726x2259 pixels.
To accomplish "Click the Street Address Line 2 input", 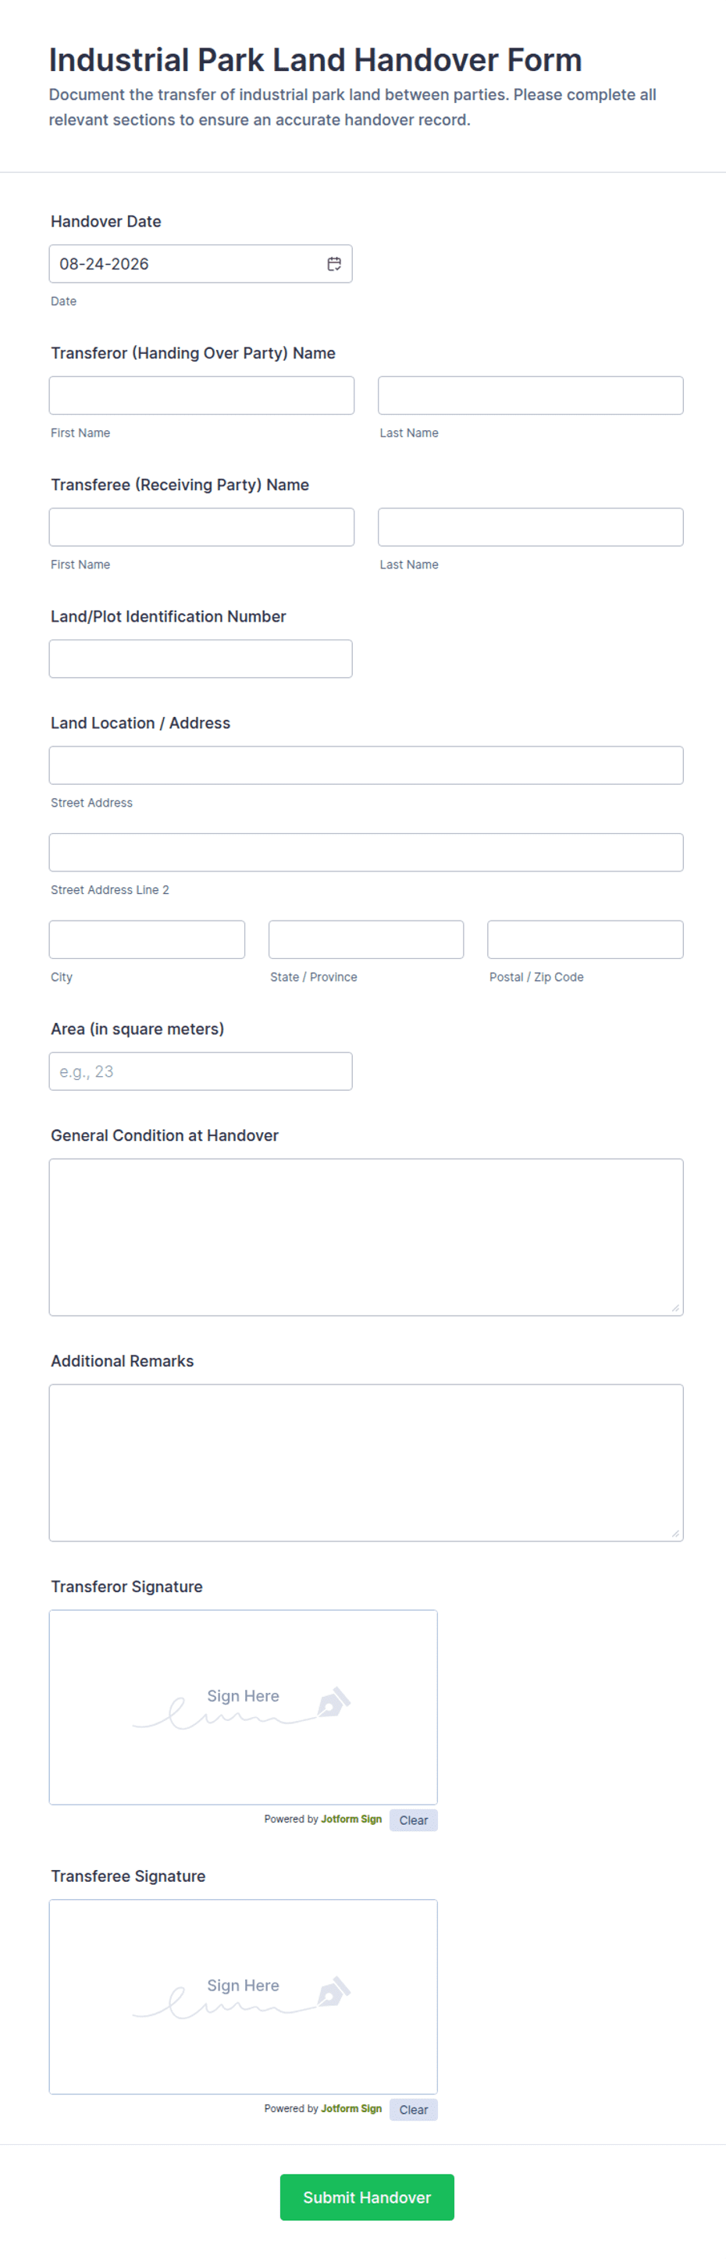I will tap(365, 853).
